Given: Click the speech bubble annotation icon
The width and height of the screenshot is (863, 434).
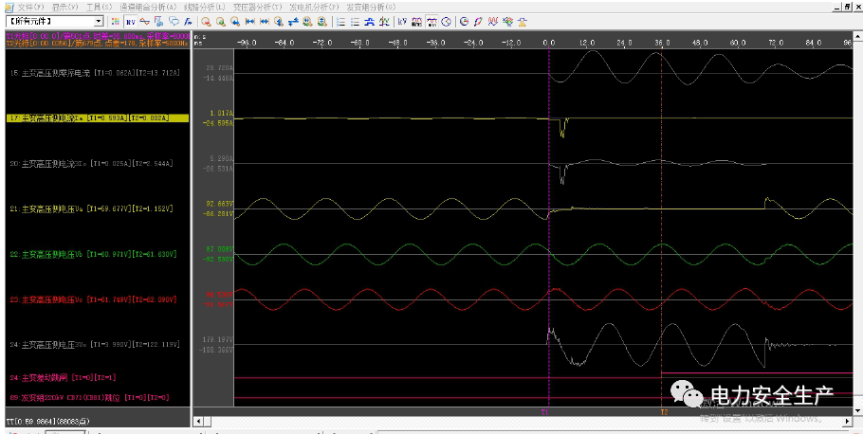Looking at the screenshot, I should [174, 22].
